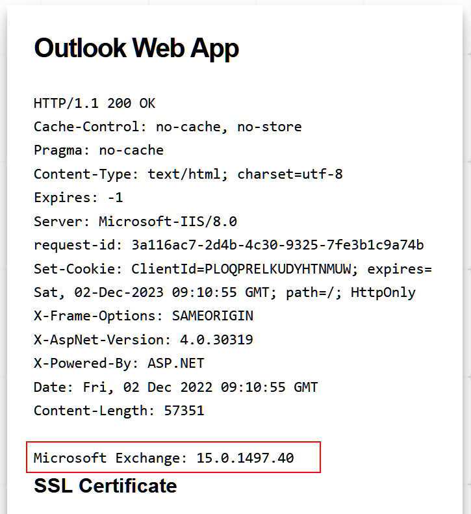Click the Cache-Control: no-cache, no-store line

[x=168, y=127]
